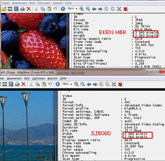This screenshot has width=165, height=161.
Task: Open Ansicht menu in lower window
Action: click(x=52, y=78)
